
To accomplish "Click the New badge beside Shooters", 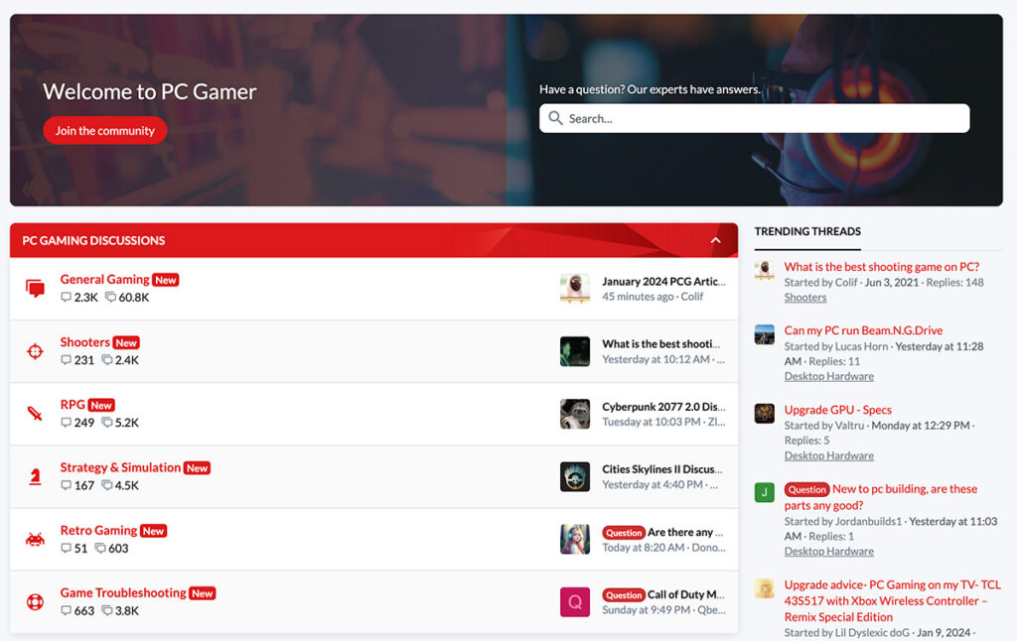I will click(126, 343).
